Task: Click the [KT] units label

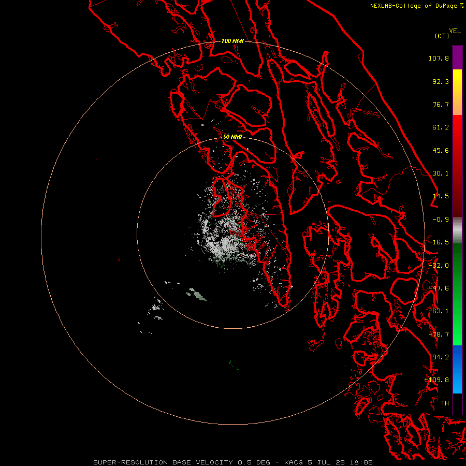Action: (x=442, y=36)
